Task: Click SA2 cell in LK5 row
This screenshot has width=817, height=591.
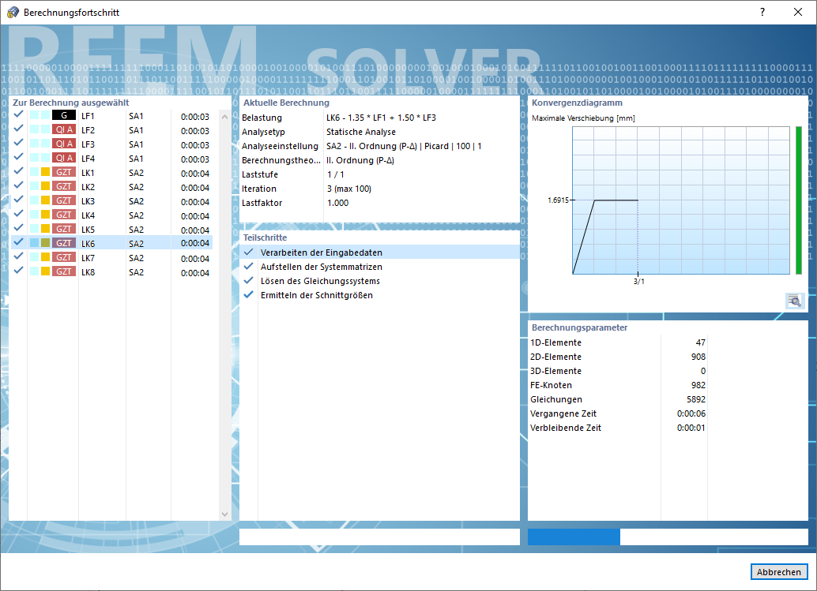Action: [x=136, y=230]
